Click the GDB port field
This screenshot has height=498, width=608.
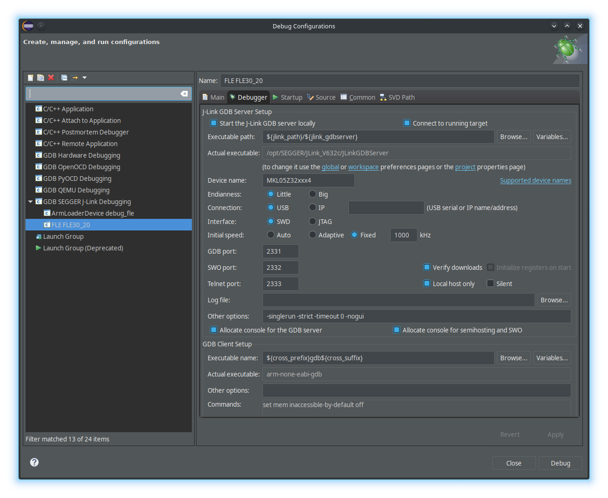(x=281, y=251)
